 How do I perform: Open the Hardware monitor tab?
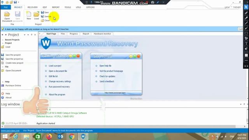pyautogui.click(x=102, y=34)
